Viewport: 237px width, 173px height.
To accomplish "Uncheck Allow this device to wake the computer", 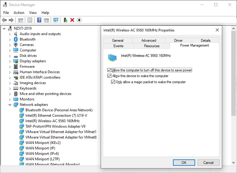I will (x=109, y=76).
